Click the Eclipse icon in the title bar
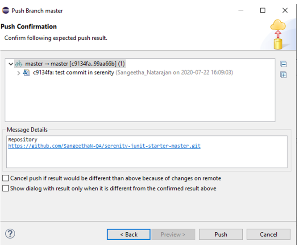299x247 pixels. point(5,10)
